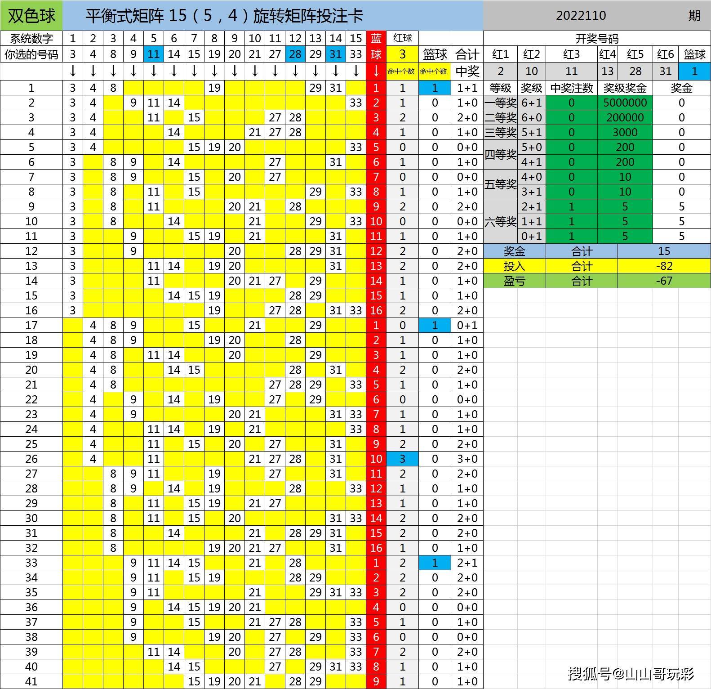Click the 3+0 result in row 26
This screenshot has width=711, height=689.
(467, 459)
